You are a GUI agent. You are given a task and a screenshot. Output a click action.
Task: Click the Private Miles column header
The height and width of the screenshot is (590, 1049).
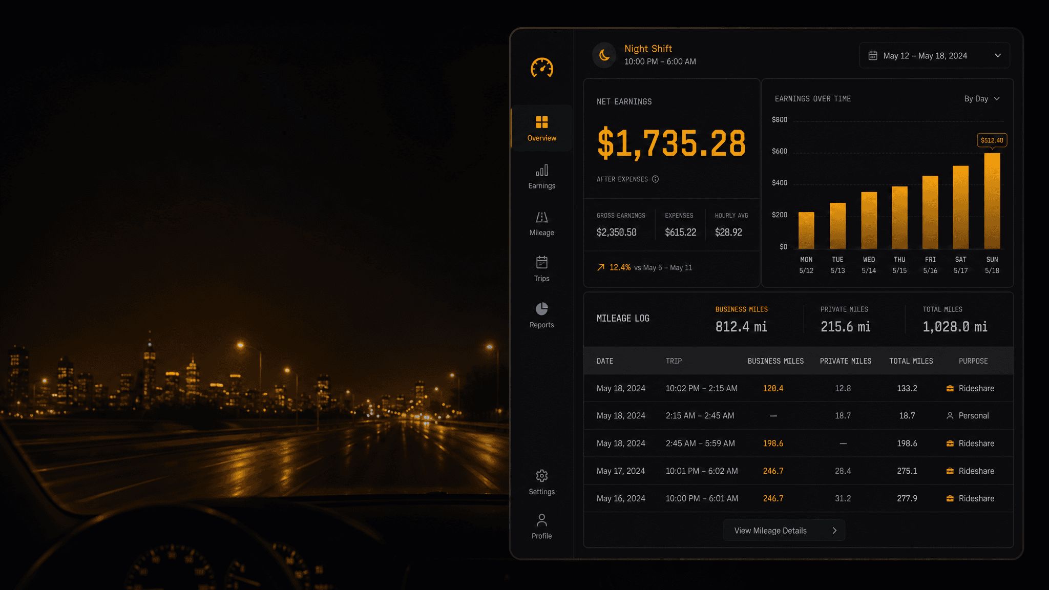click(845, 361)
